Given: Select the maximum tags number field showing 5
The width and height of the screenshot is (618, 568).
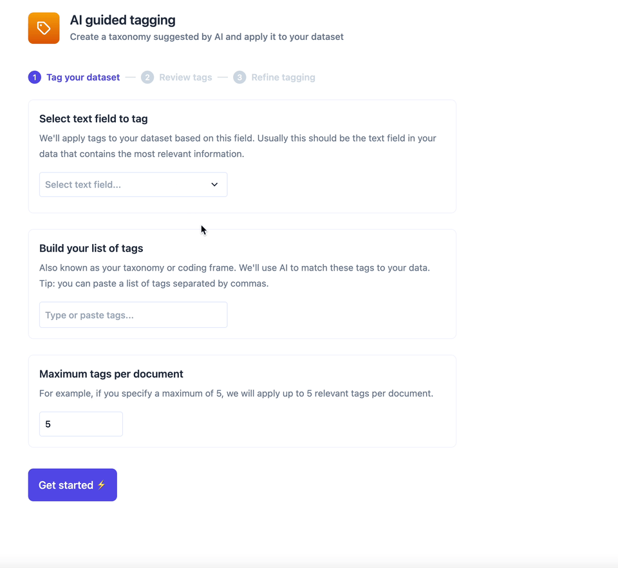Looking at the screenshot, I should click(80, 424).
